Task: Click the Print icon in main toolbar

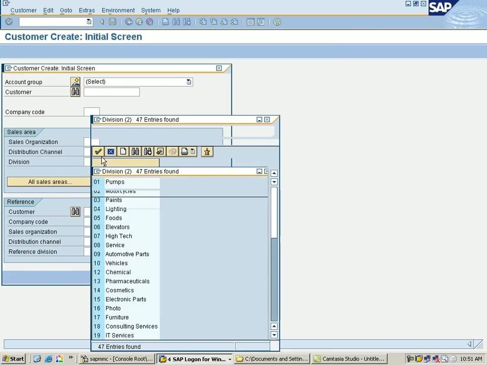Action: [x=165, y=22]
